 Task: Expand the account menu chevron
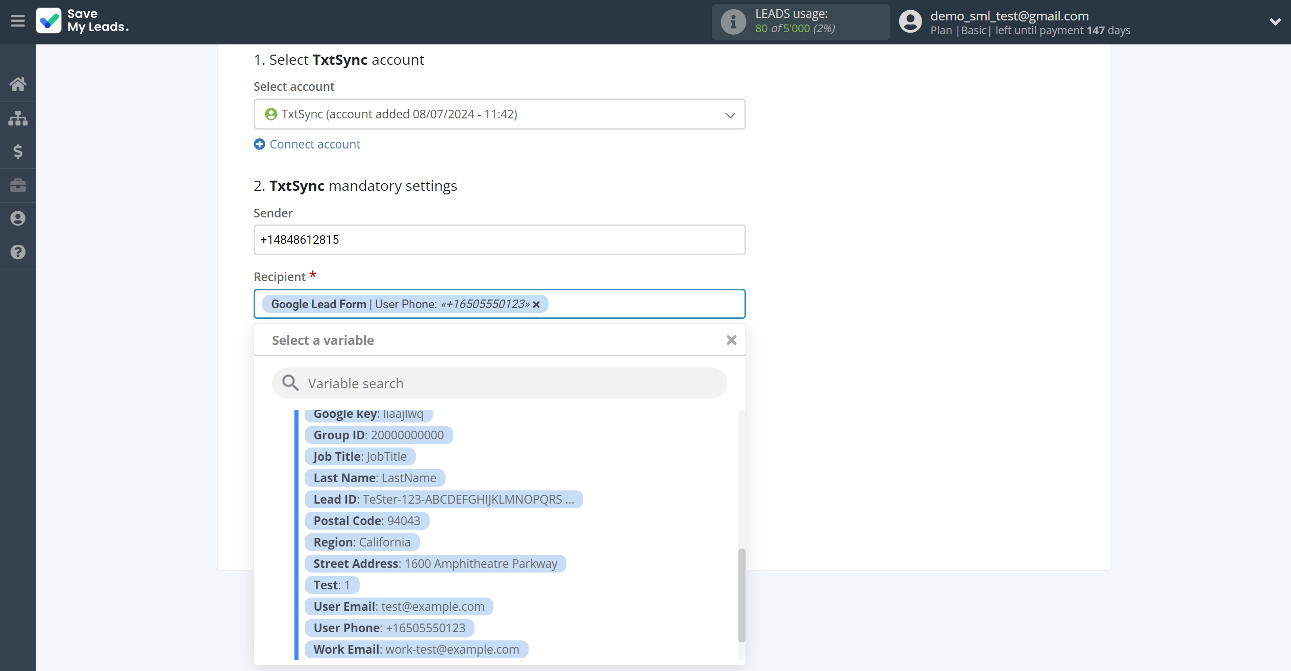(1275, 21)
